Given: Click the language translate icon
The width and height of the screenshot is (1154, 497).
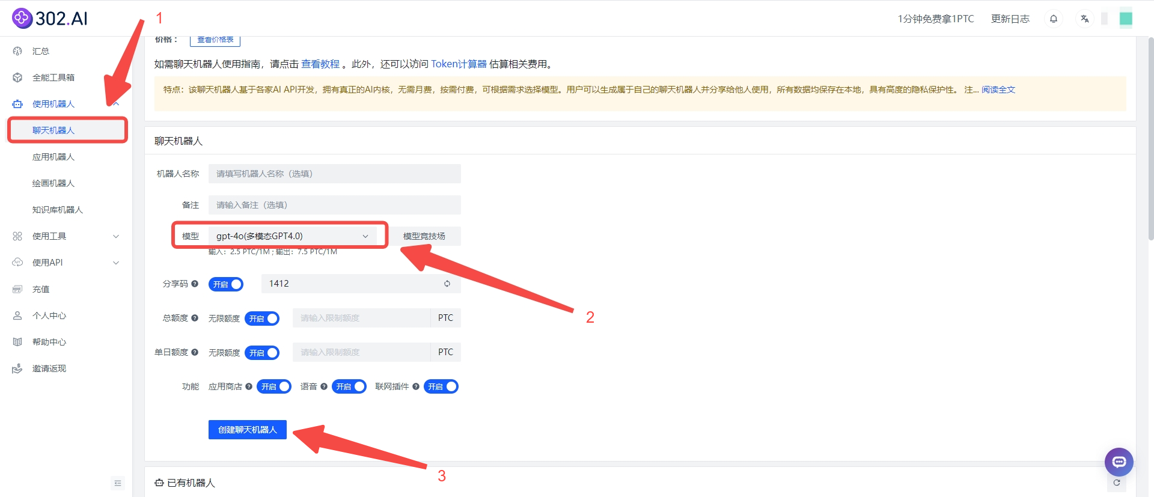Looking at the screenshot, I should click(1084, 19).
